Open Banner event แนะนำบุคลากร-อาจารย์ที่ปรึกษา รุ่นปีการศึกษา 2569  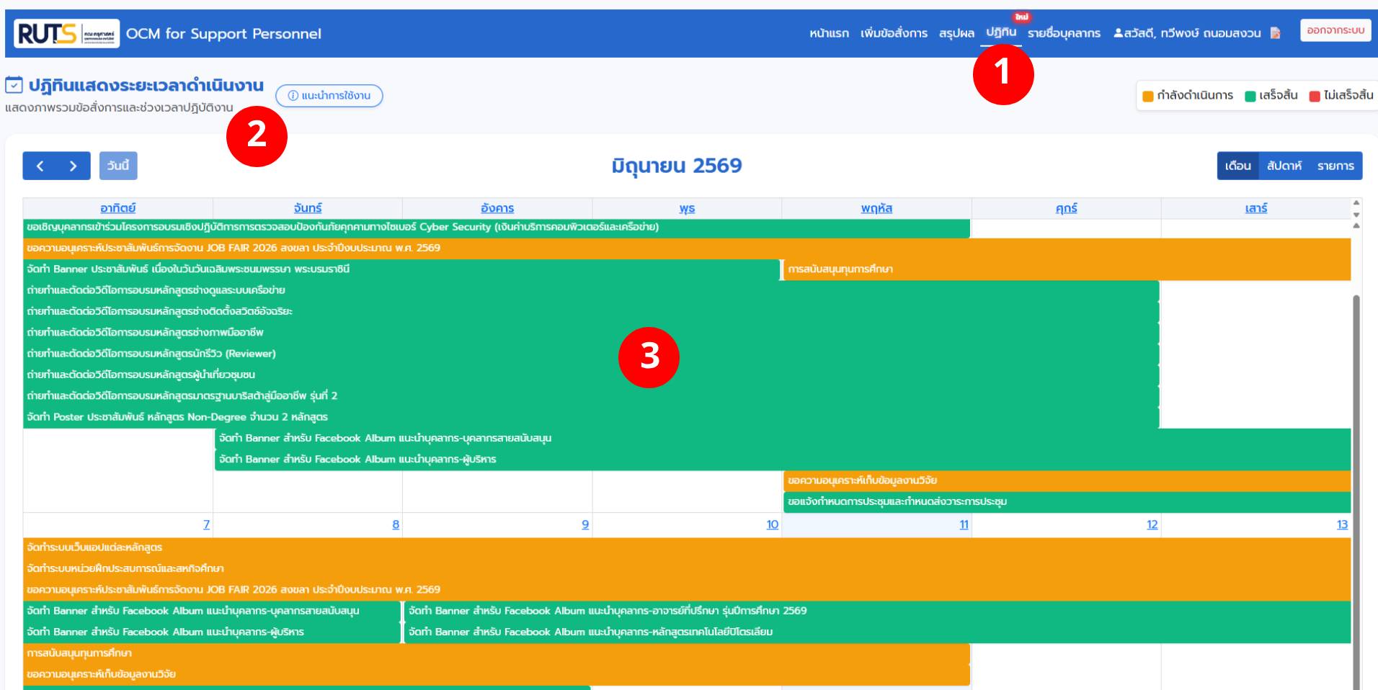877,611
